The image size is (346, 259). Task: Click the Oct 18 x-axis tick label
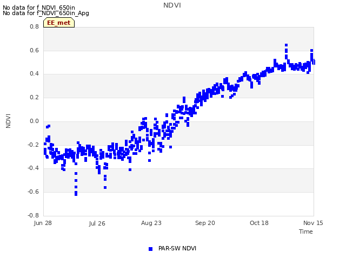tap(259, 223)
